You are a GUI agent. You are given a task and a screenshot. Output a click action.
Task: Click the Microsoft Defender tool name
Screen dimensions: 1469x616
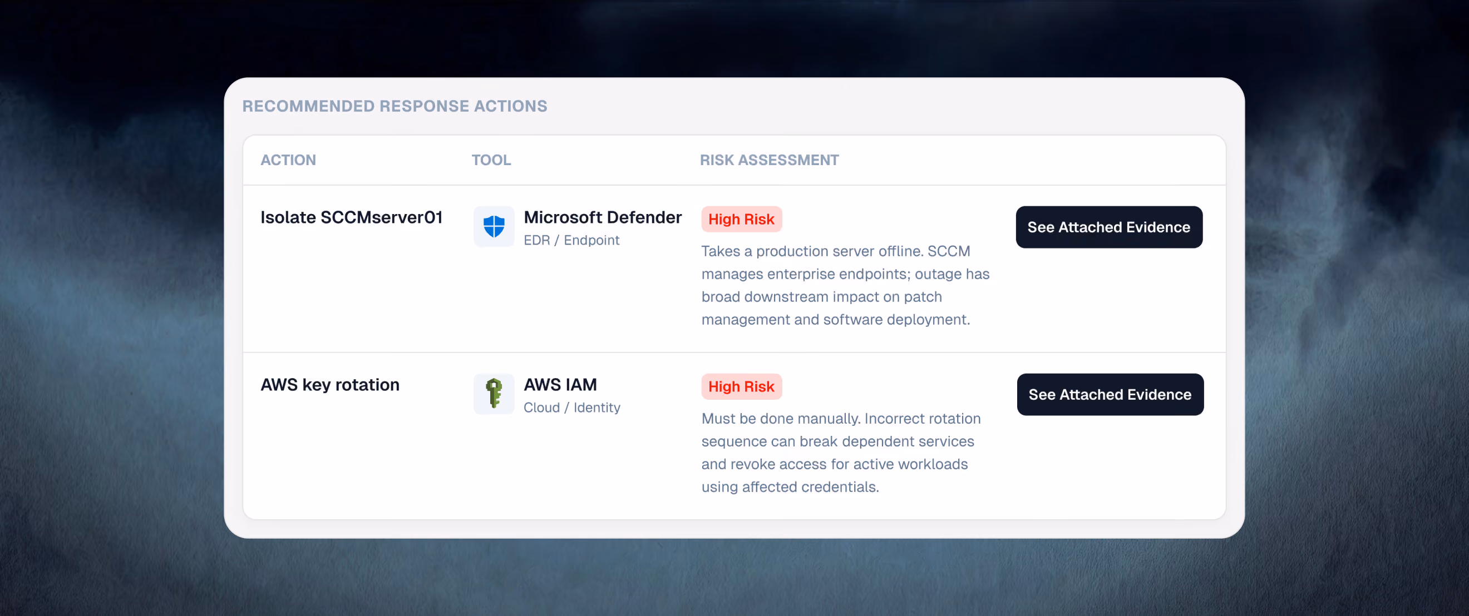click(x=602, y=217)
